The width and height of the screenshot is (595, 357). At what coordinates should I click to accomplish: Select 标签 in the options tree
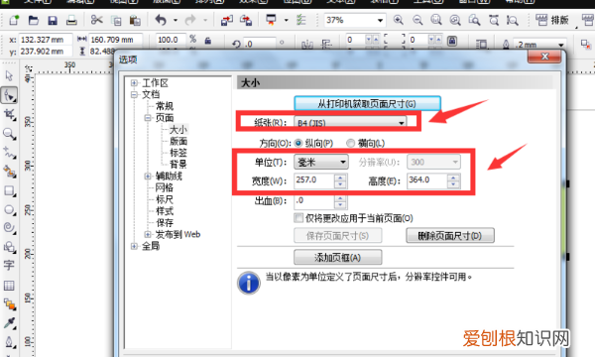tap(178, 153)
